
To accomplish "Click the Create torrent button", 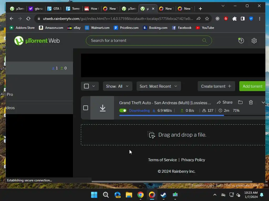I will (216, 86).
